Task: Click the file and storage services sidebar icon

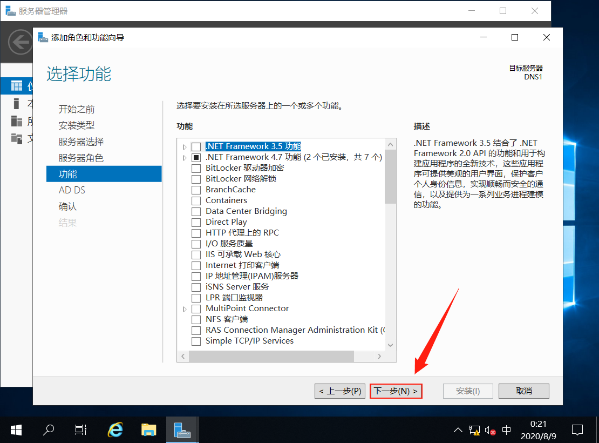Action: click(x=16, y=138)
